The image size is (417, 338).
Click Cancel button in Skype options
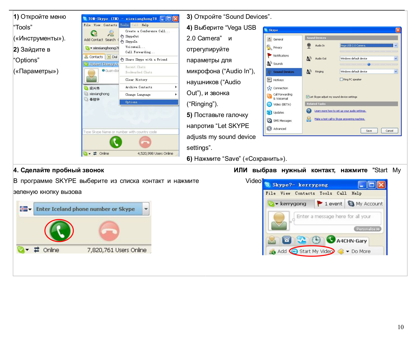pos(390,131)
